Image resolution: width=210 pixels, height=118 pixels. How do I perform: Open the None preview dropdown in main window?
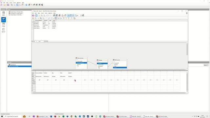pos(206,65)
